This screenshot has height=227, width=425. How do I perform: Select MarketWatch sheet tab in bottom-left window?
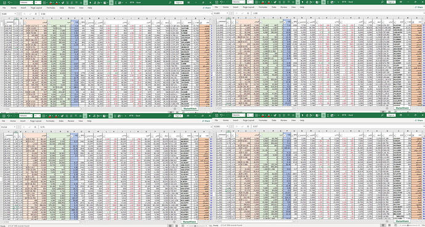[189, 222]
